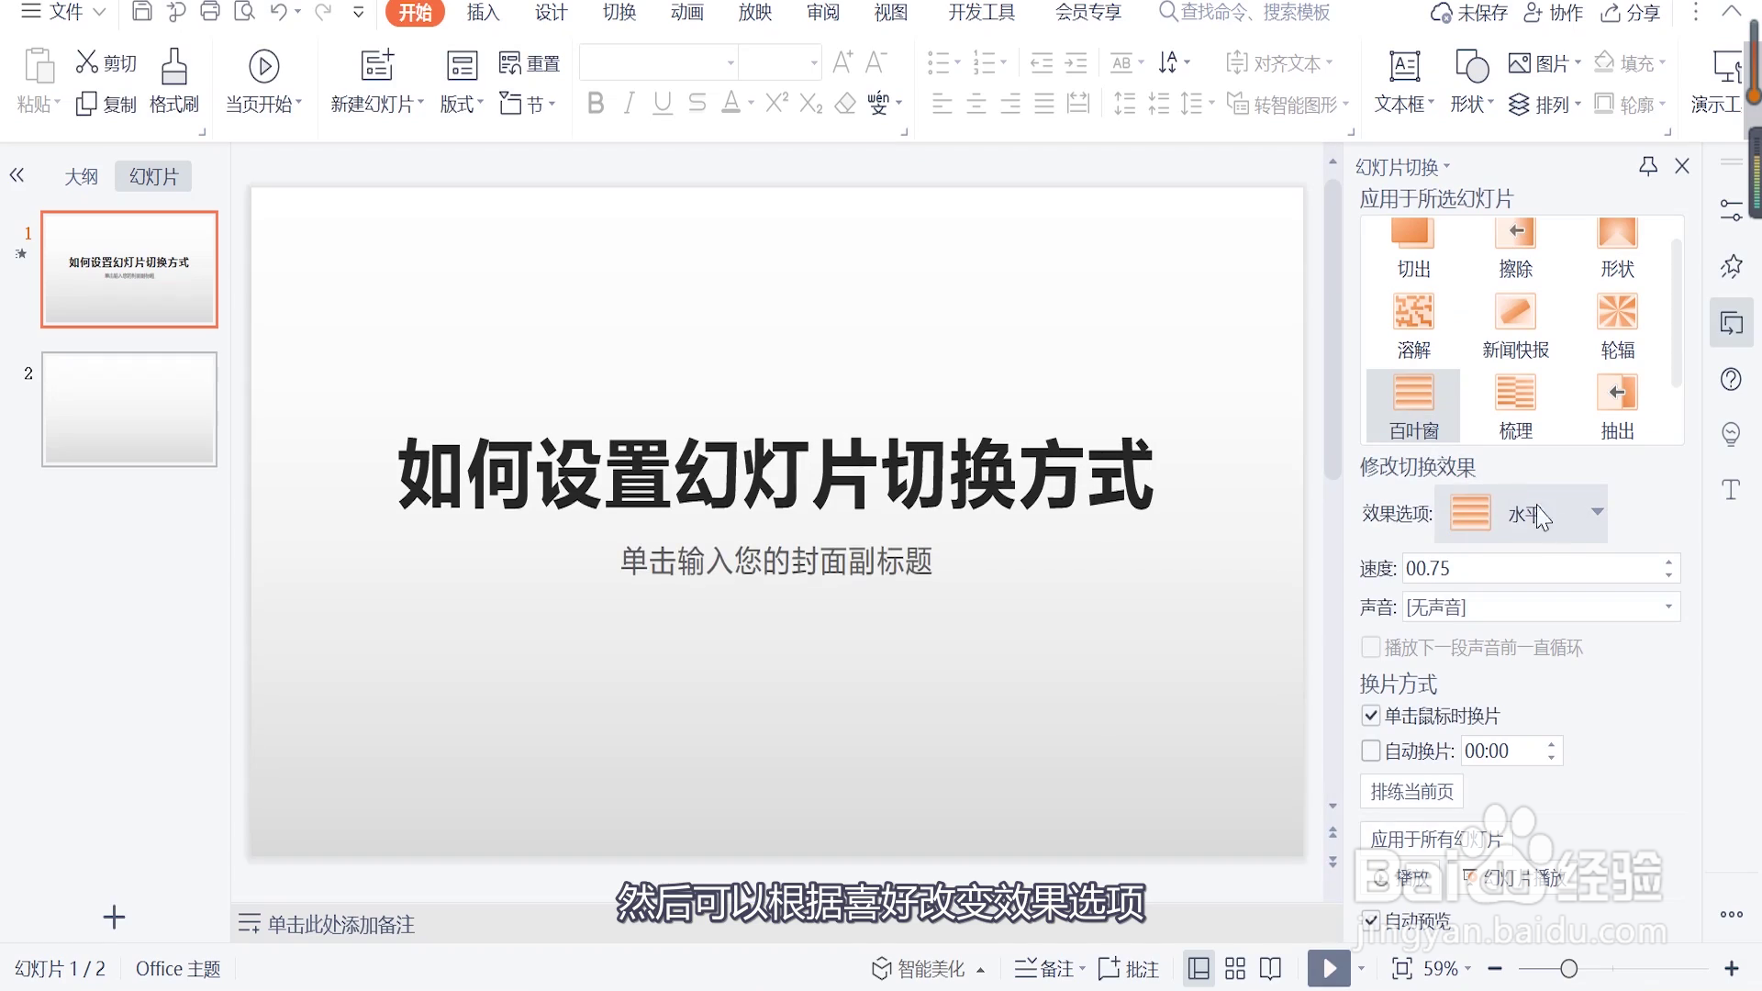Select the Dissolve (溶解) transition effect
The height and width of the screenshot is (991, 1762).
tap(1413, 313)
